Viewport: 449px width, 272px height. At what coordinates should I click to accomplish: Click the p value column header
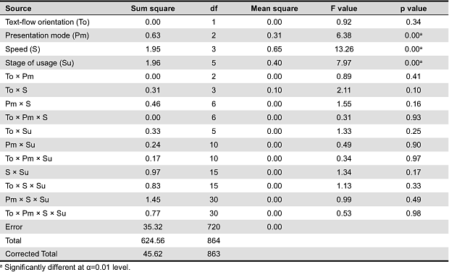414,8
